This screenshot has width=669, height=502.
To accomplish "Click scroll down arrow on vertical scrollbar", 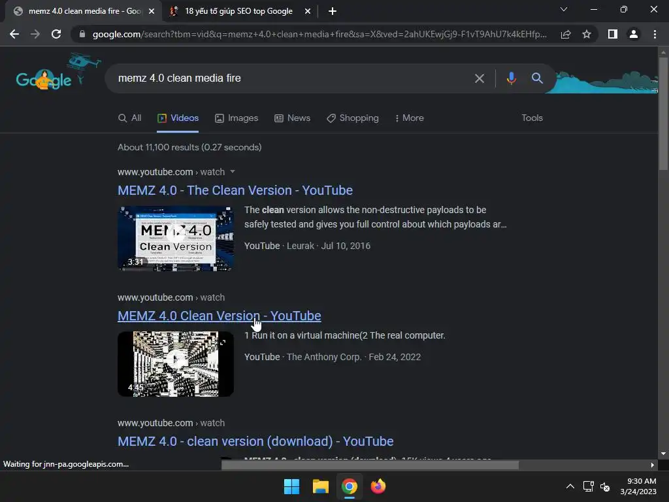I will coord(663,454).
